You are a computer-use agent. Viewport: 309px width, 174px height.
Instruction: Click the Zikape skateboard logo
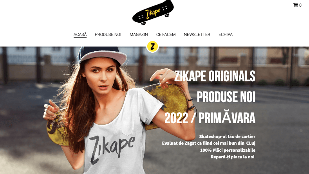(x=153, y=13)
